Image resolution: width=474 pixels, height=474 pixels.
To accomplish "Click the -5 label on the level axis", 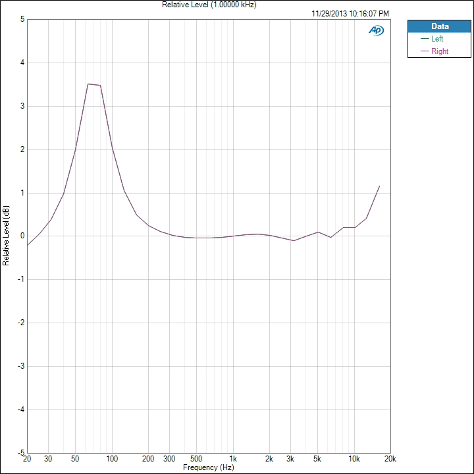I will pos(21,453).
